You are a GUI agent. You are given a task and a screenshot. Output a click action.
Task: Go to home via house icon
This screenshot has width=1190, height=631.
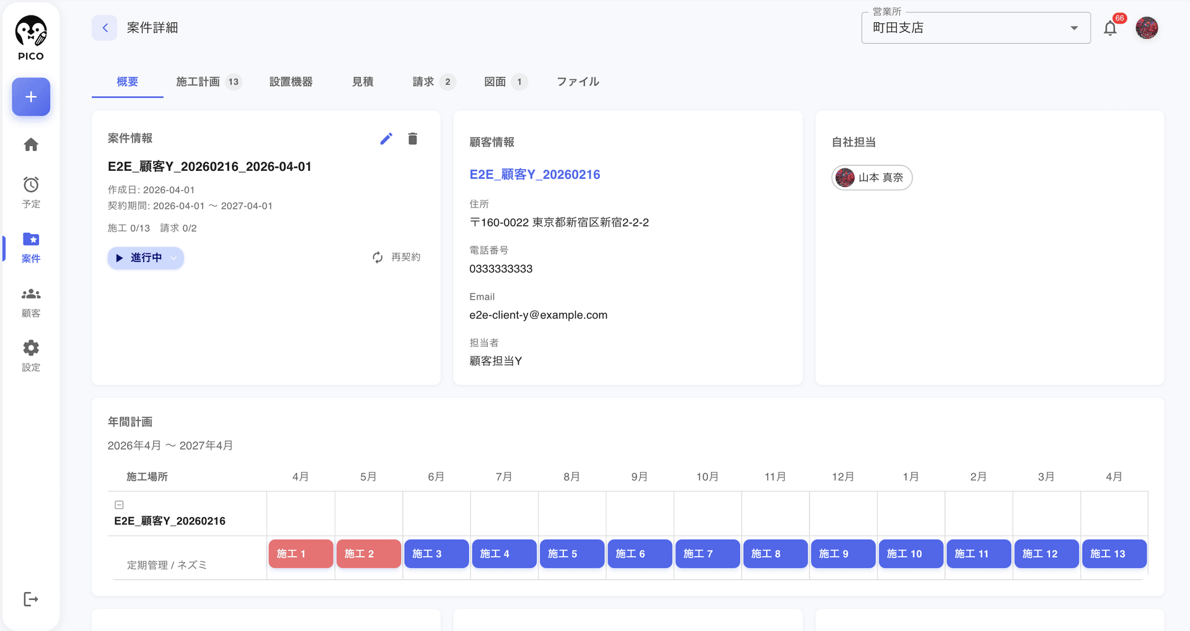[x=31, y=144]
